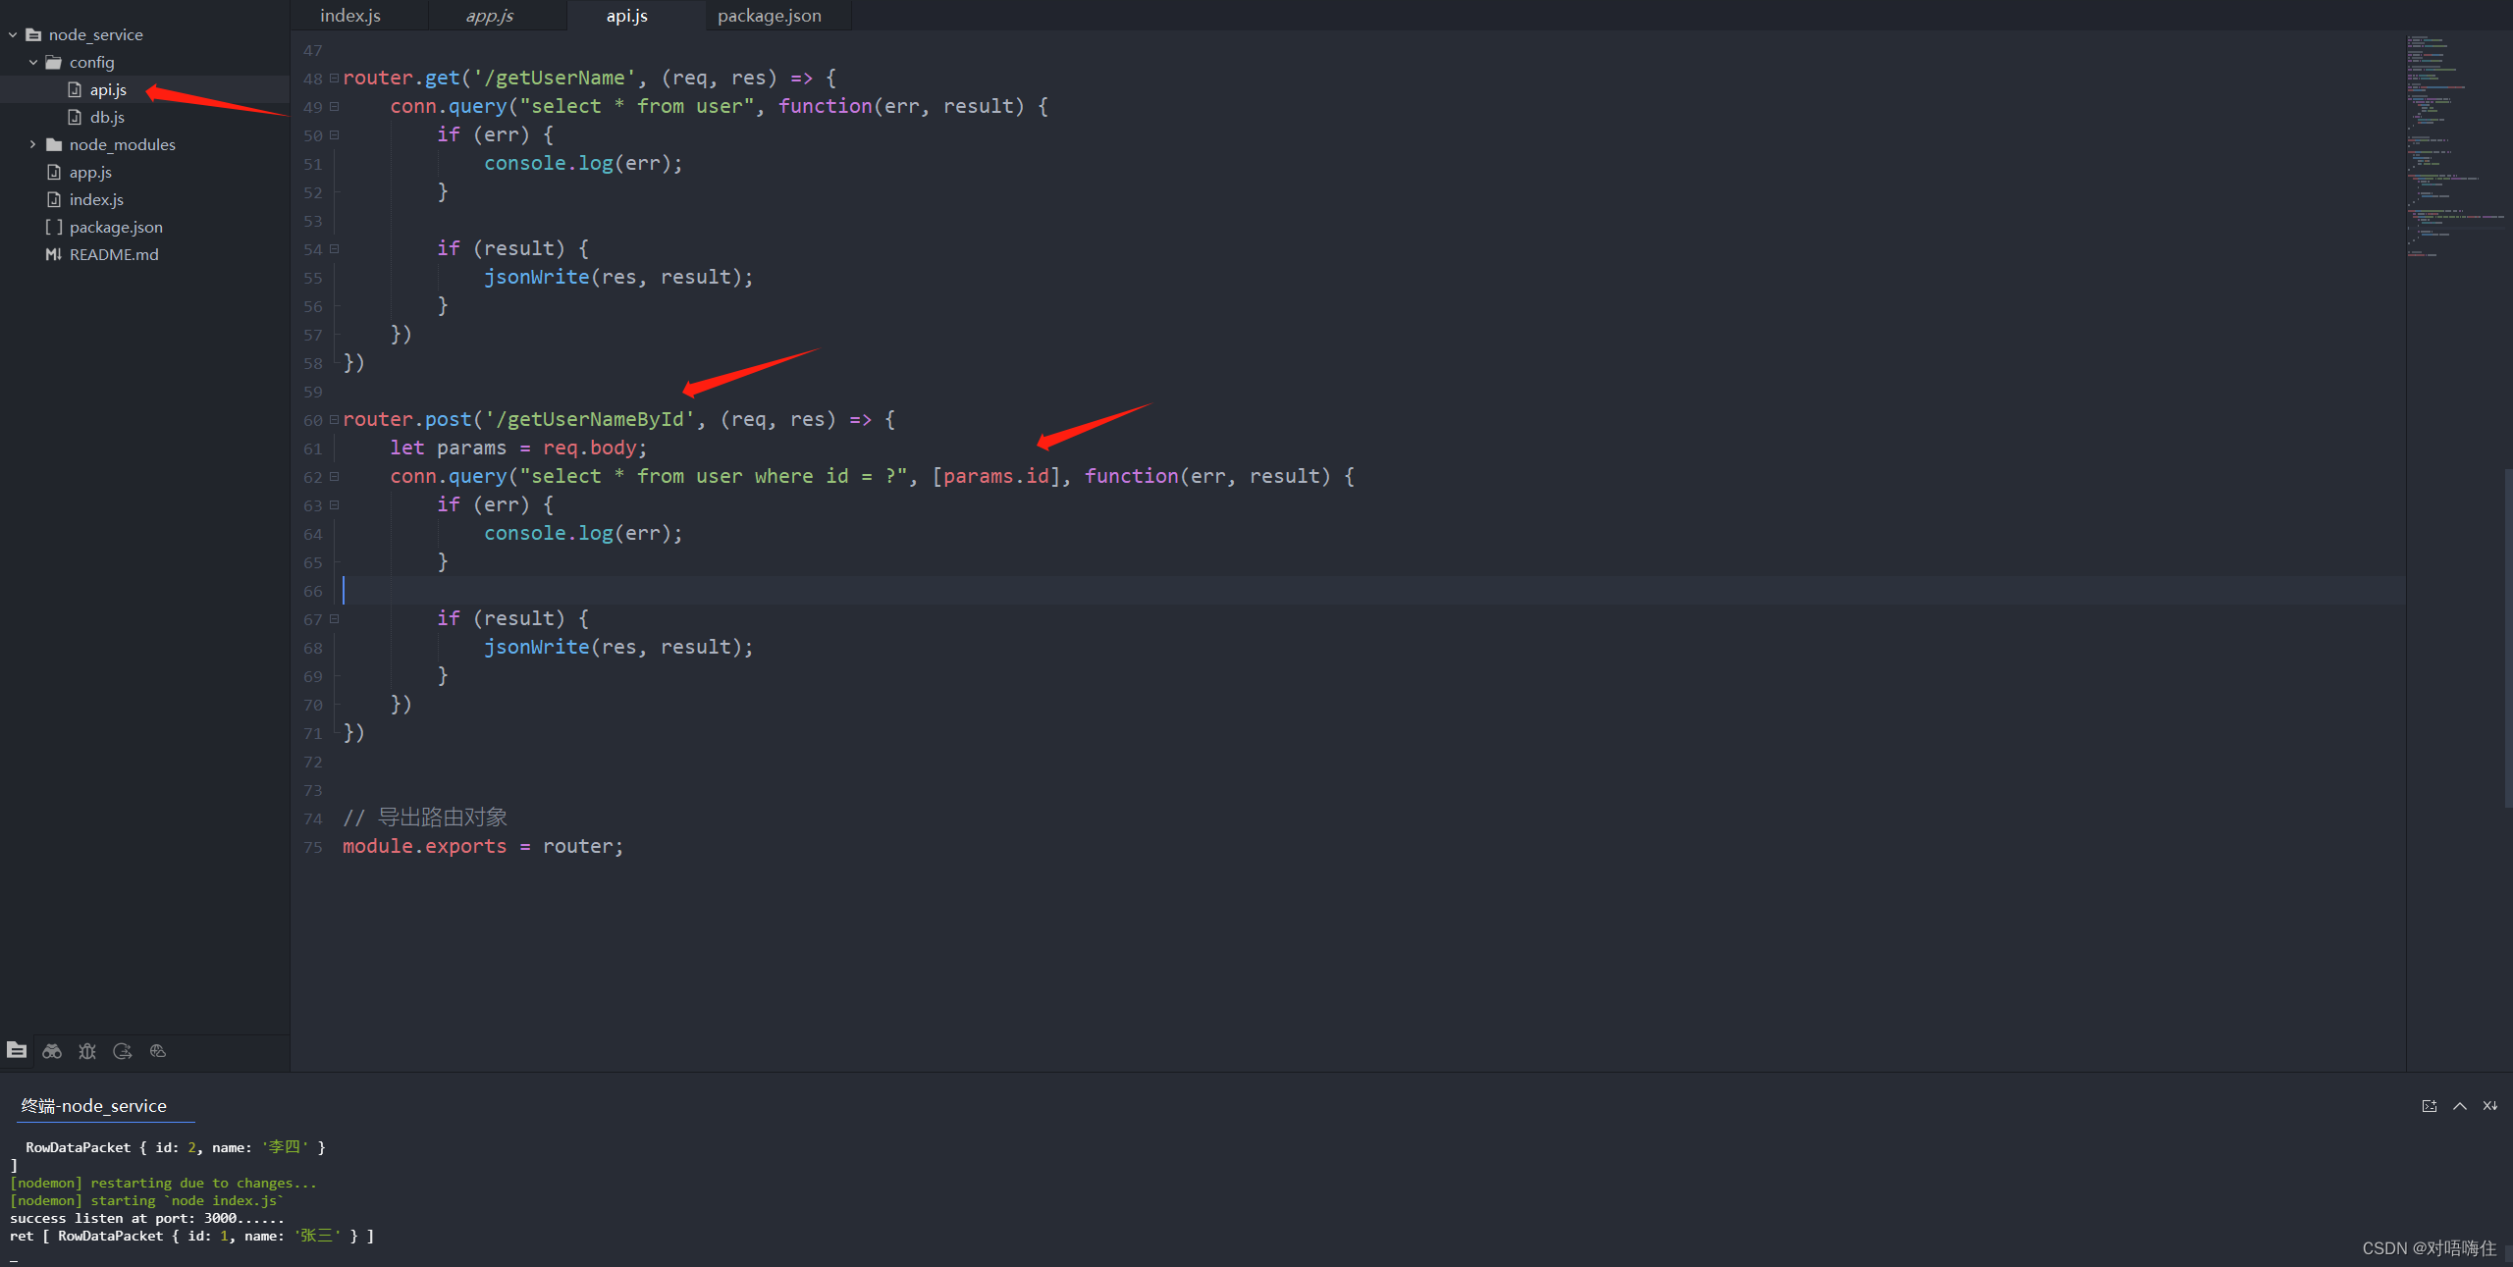
Task: Switch to the index.js tab
Action: pyautogui.click(x=350, y=16)
